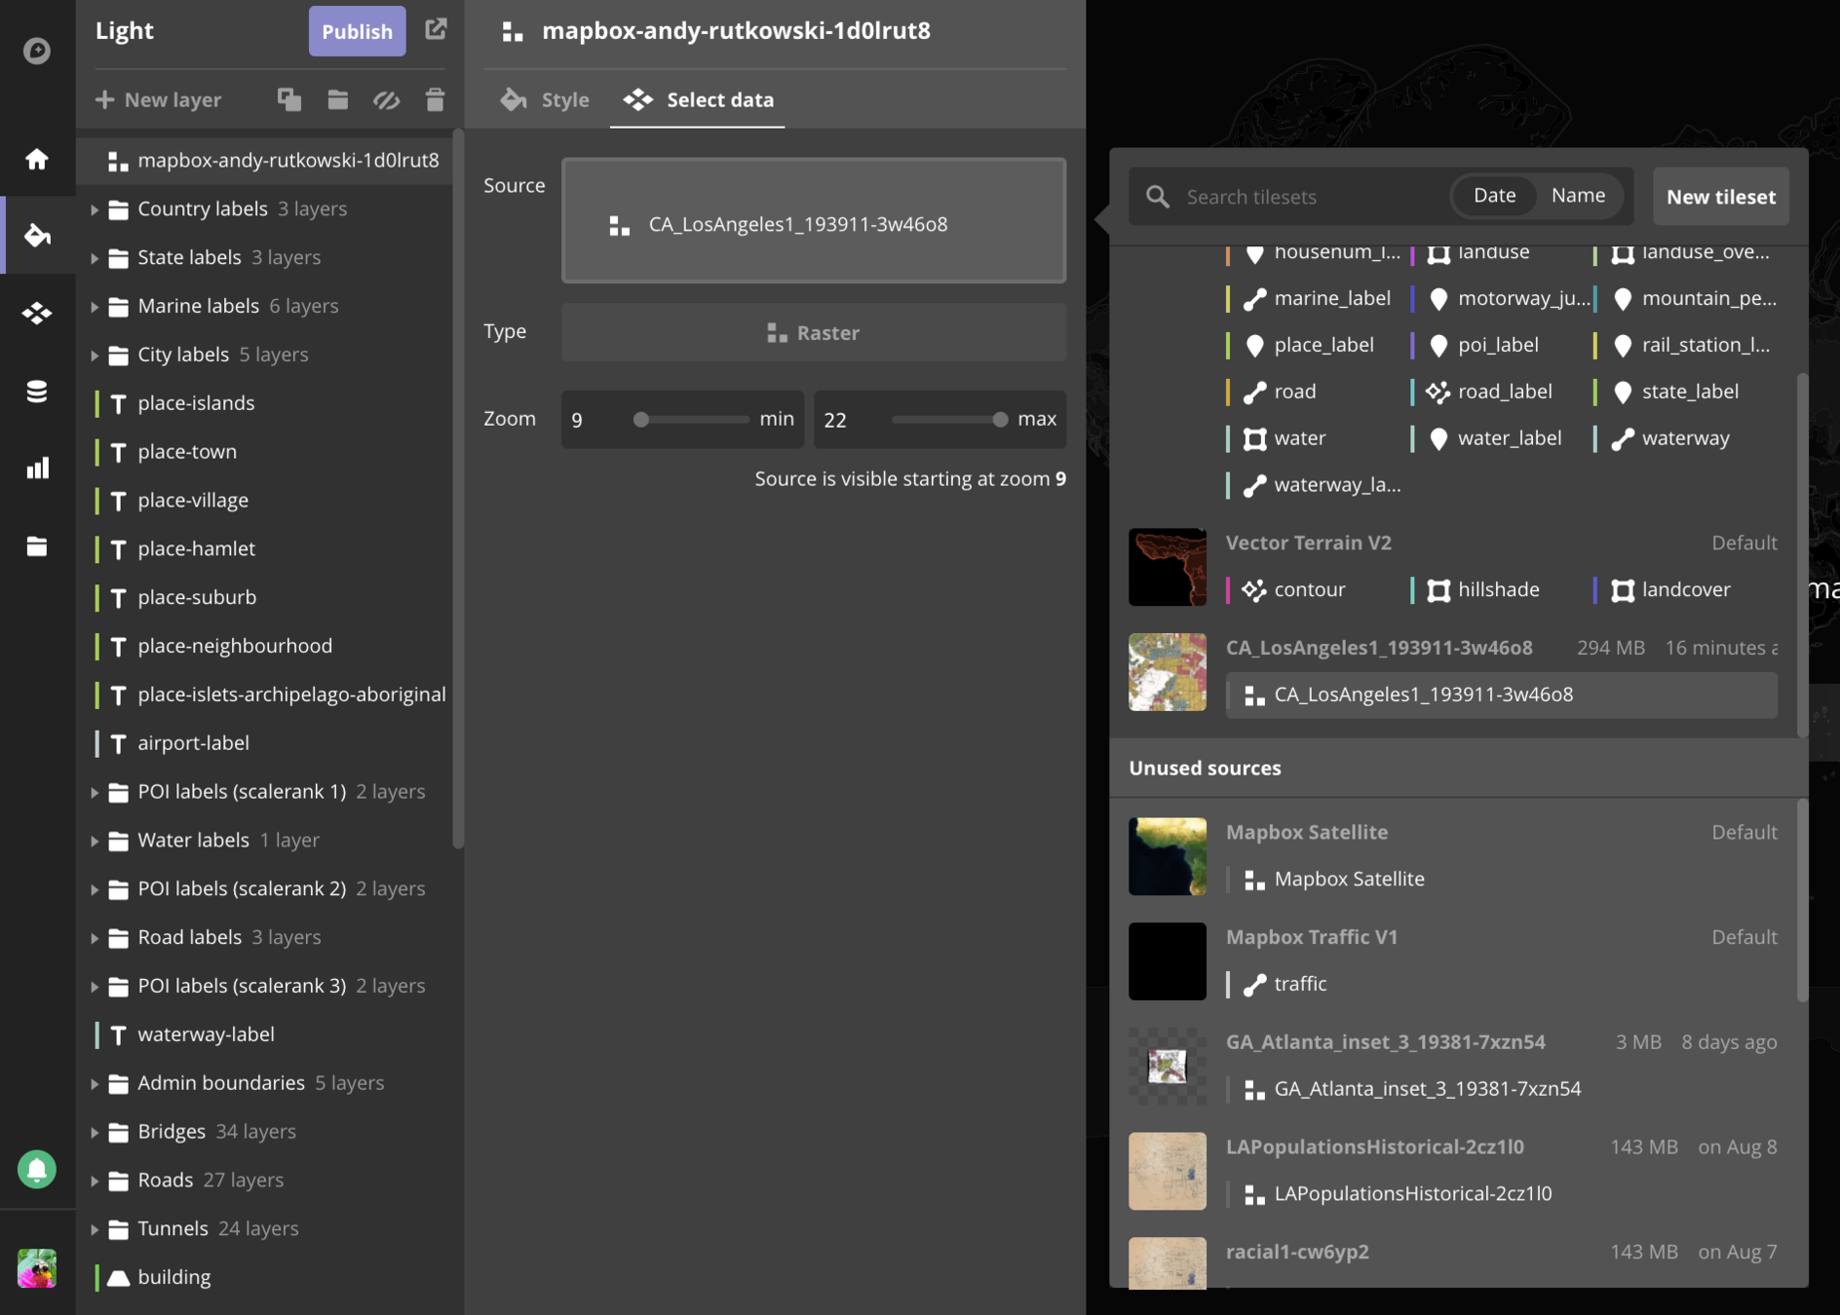Open the Datasets stack sidebar icon
This screenshot has height=1315, width=1840.
pos(37,392)
